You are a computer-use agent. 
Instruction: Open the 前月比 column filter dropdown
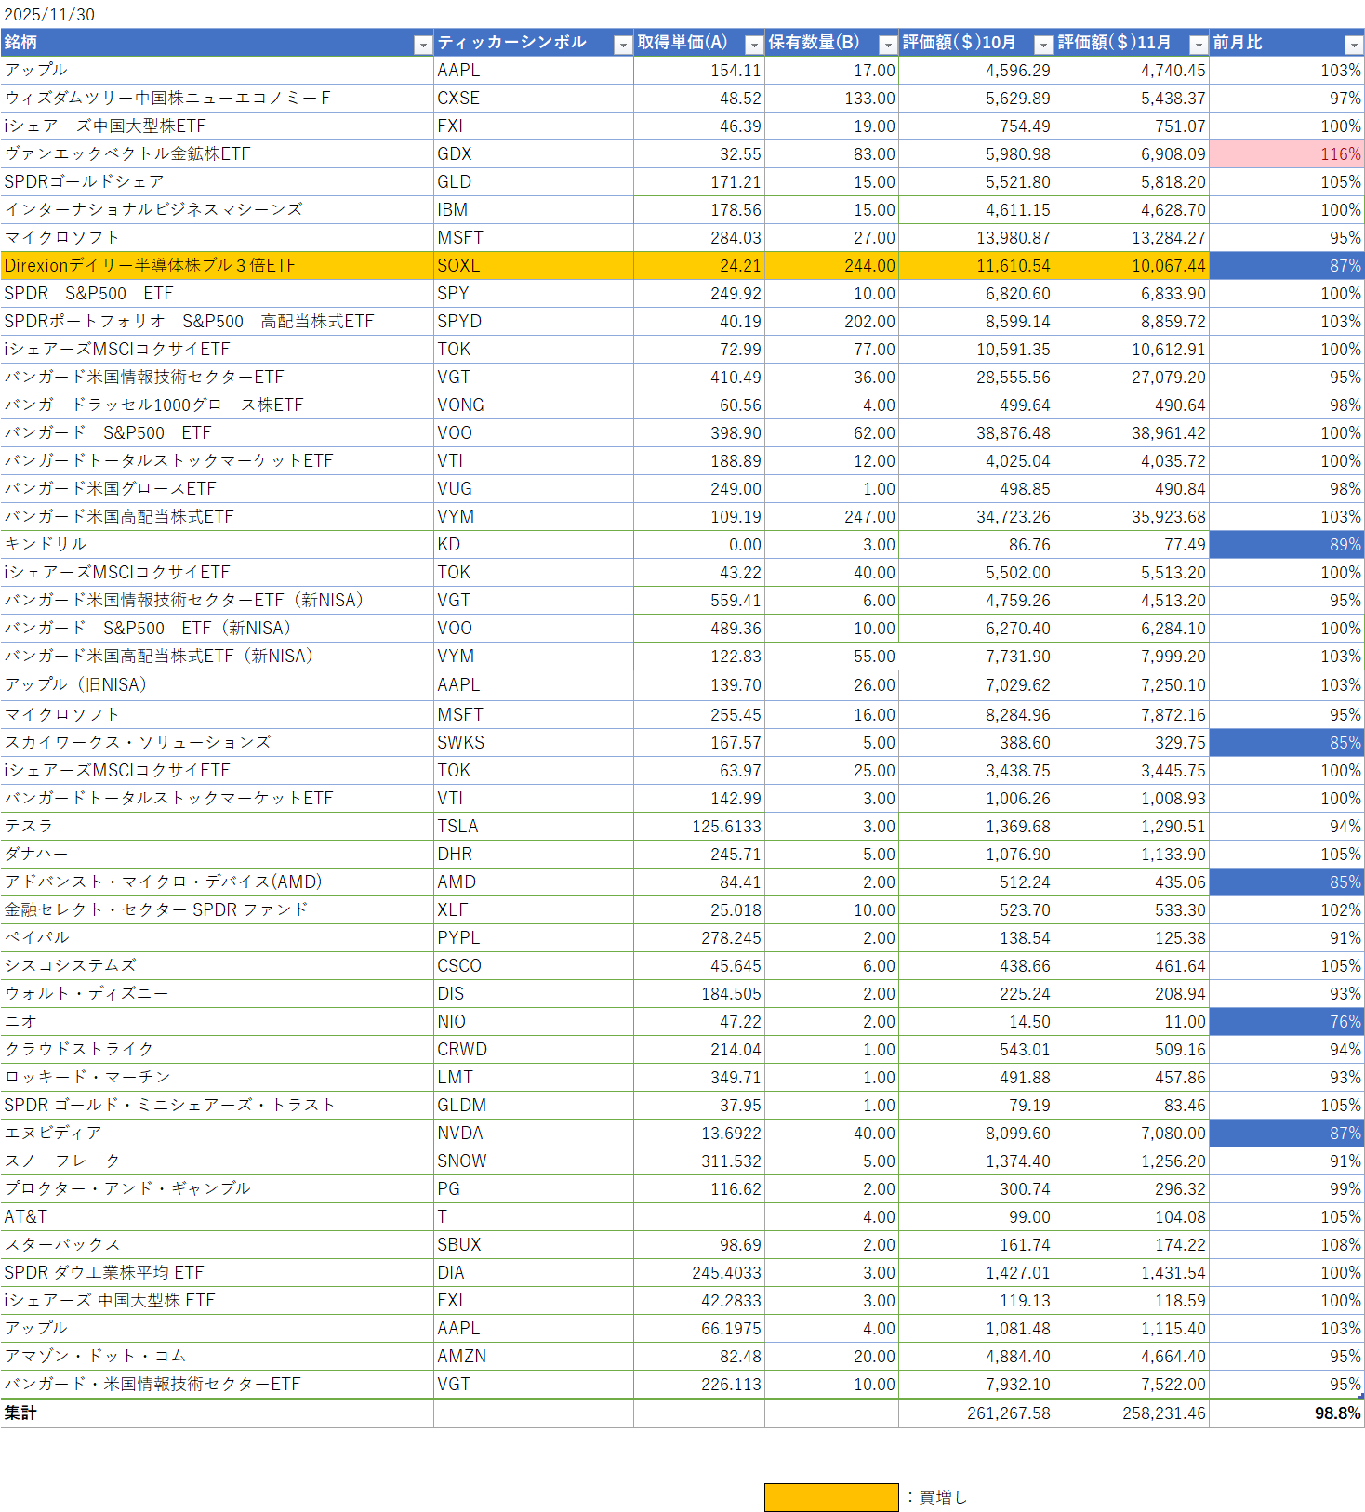[x=1354, y=45]
